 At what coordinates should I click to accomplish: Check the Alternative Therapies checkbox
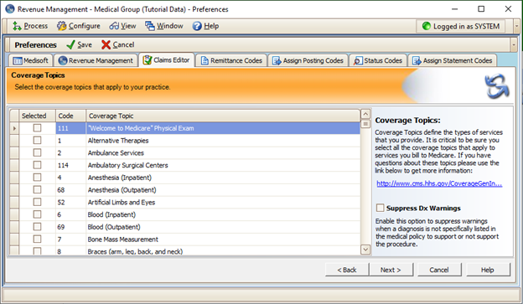coord(37,141)
